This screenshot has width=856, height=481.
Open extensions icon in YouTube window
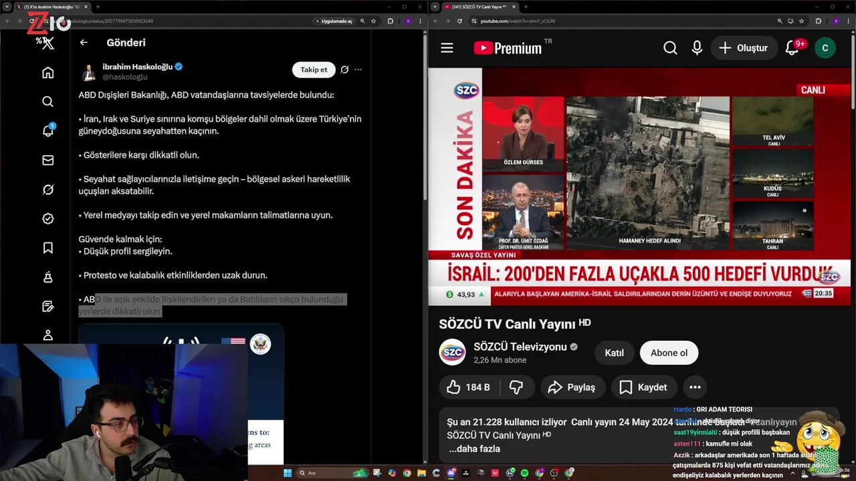[818, 21]
